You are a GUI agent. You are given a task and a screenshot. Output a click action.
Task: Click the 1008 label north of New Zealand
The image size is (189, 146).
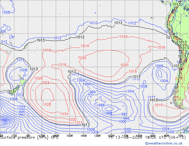pos(23,70)
